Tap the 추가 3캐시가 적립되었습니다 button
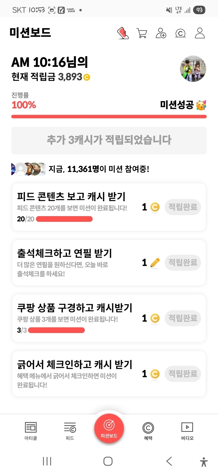 [x=109, y=140]
